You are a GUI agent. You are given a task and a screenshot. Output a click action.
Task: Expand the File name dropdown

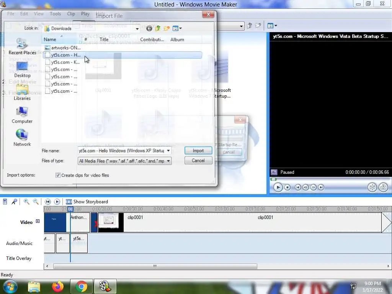point(168,150)
